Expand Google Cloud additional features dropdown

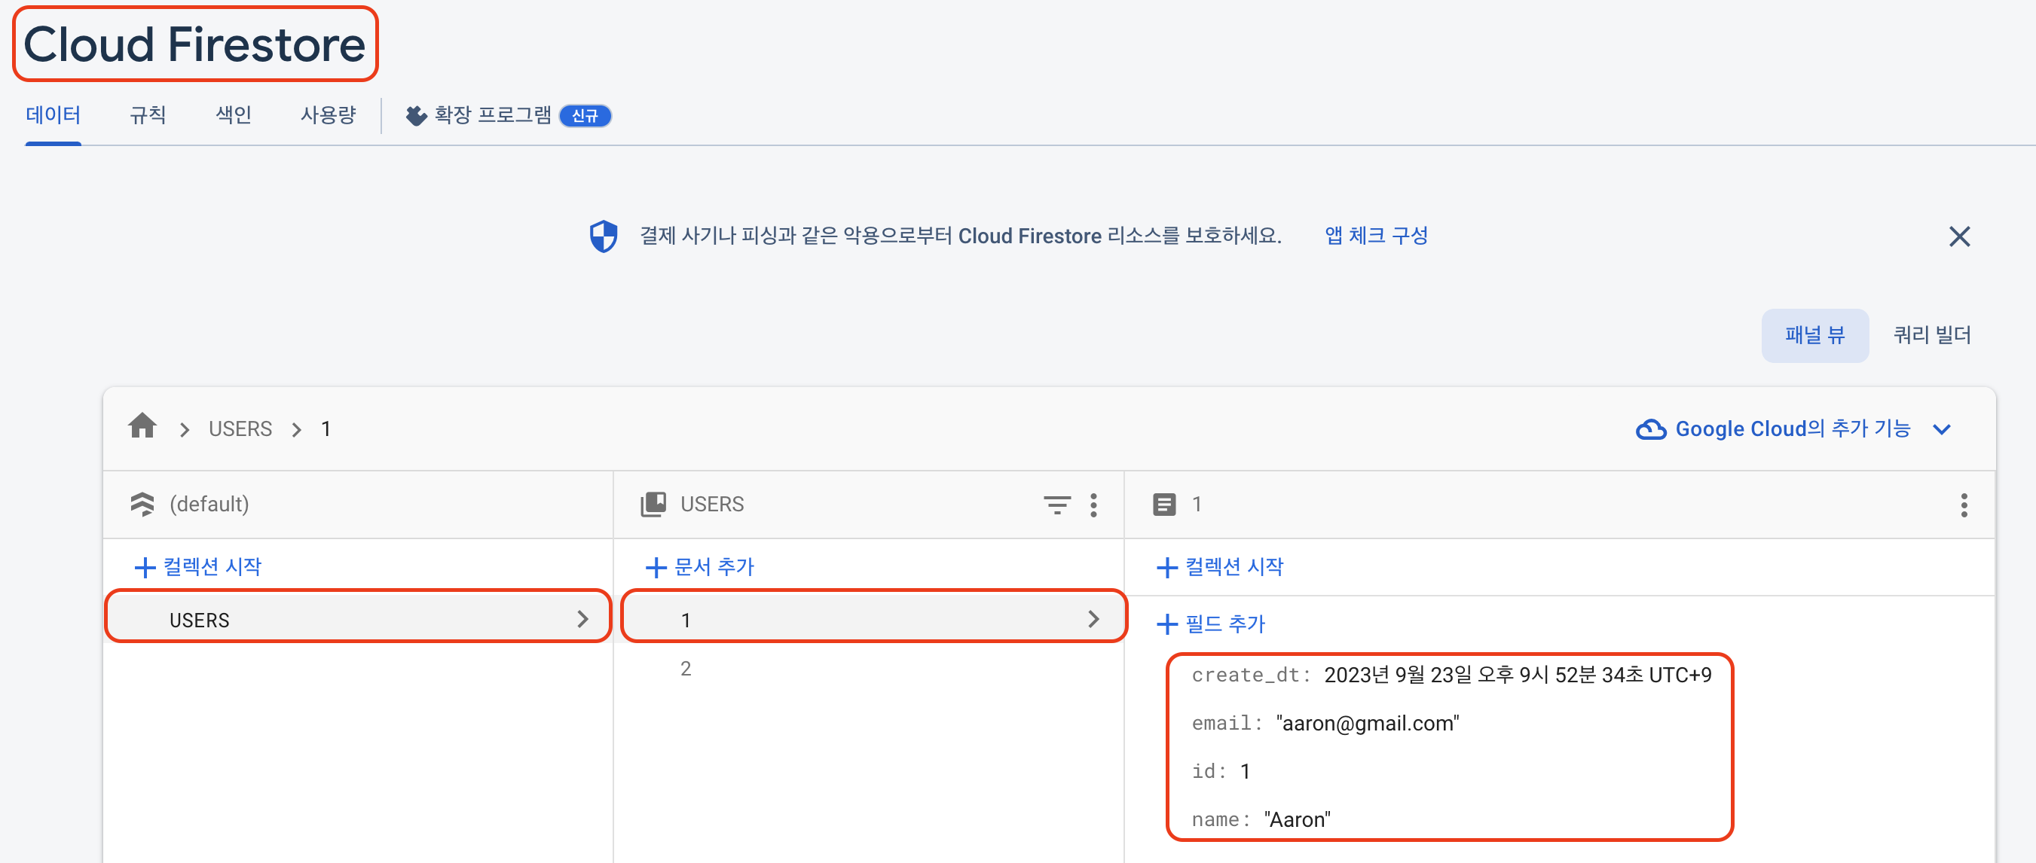[x=1941, y=428]
